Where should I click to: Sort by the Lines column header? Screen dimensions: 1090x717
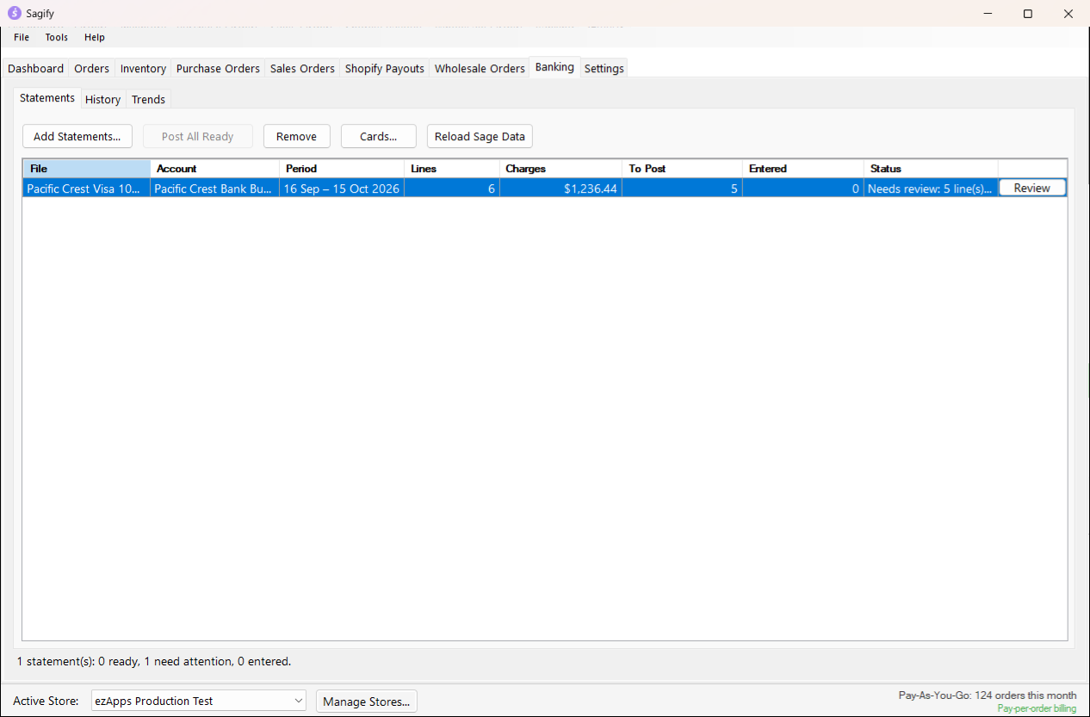pos(452,169)
